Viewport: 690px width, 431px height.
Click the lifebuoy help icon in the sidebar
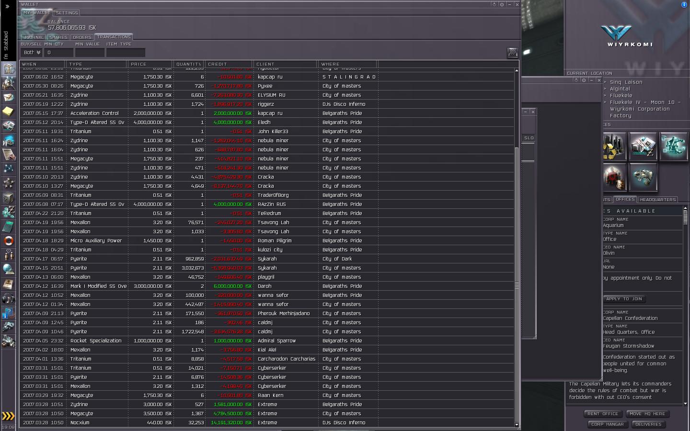[9, 240]
